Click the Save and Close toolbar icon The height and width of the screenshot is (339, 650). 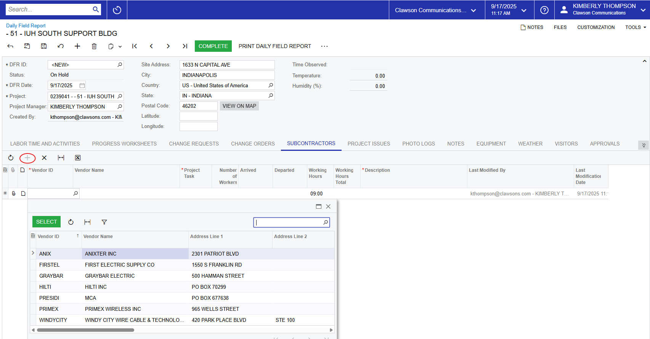tap(27, 46)
